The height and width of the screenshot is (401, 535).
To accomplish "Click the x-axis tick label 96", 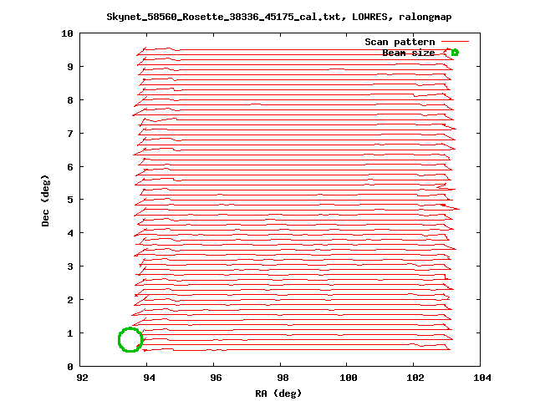I will 216,378.
